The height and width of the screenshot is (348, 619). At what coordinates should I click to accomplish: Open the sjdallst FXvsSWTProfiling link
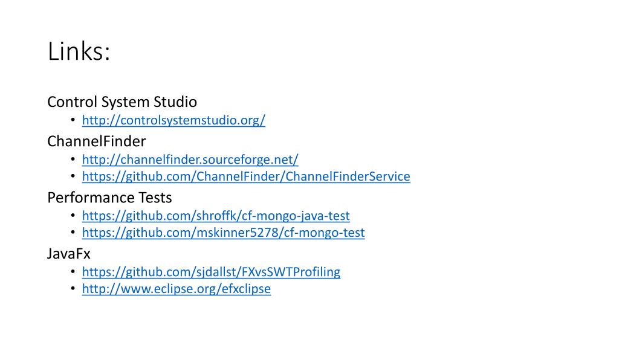pos(211,272)
